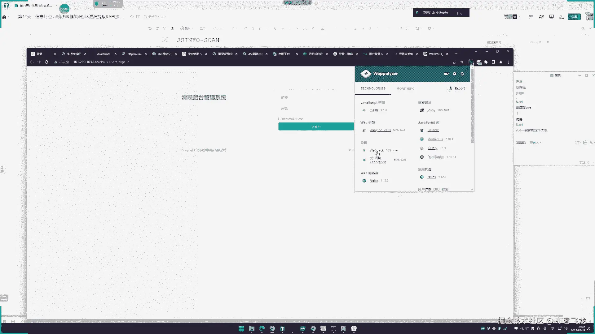Open browser extensions puzzle icon

[x=486, y=62]
